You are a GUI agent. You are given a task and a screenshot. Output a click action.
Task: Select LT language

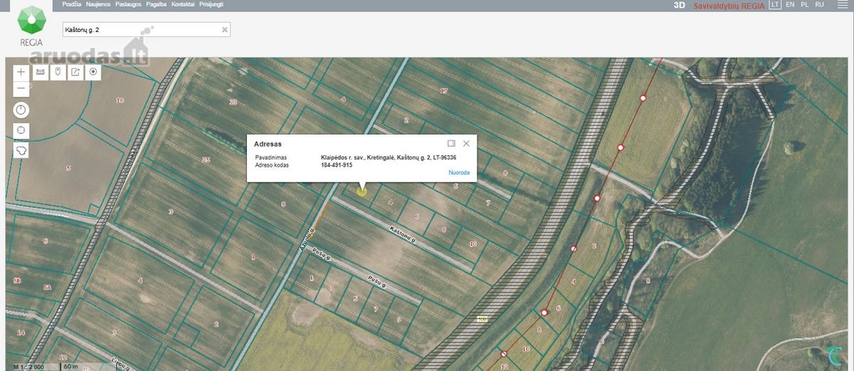[774, 4]
